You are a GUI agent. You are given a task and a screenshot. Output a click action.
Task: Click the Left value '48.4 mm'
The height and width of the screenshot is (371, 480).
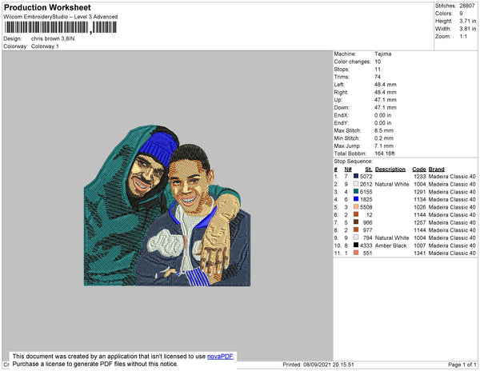click(x=385, y=85)
